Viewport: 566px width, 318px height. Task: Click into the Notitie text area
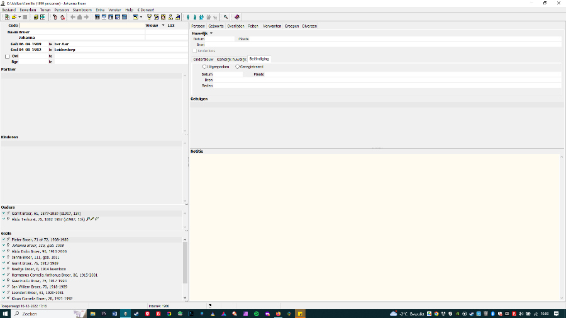[376, 226]
